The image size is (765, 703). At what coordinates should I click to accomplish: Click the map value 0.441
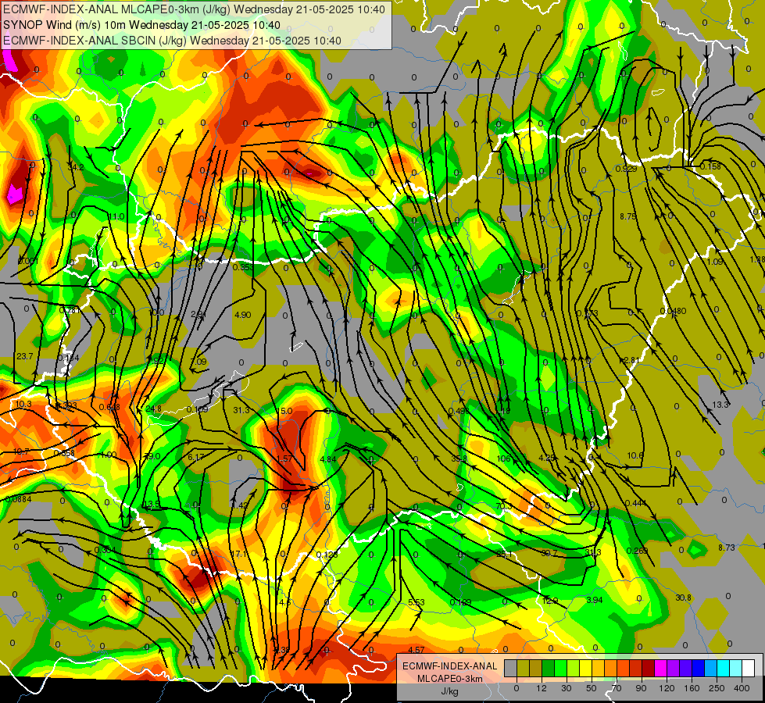[x=635, y=503]
